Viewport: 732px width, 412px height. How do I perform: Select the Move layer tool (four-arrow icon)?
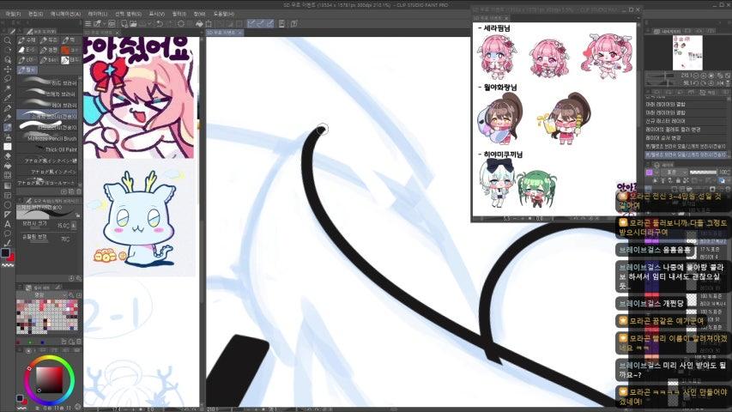[x=8, y=70]
